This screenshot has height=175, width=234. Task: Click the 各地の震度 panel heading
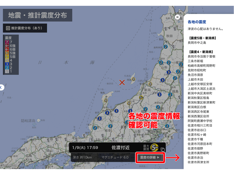[197, 22]
